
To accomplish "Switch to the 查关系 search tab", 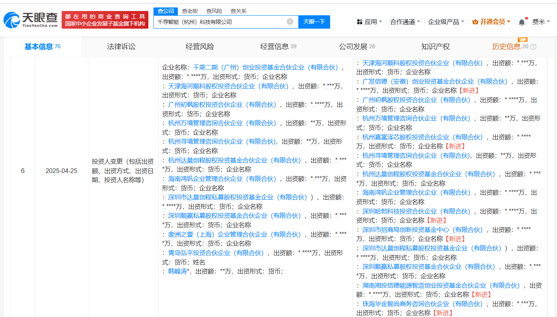I will tap(239, 11).
